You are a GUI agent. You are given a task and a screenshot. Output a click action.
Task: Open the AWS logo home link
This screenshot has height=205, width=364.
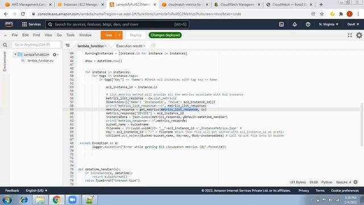(x=9, y=24)
